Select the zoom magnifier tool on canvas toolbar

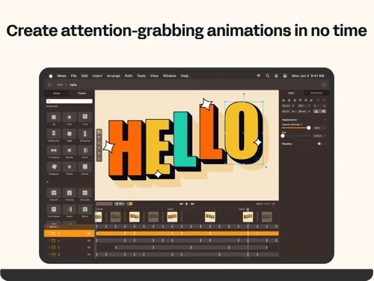click(x=99, y=158)
